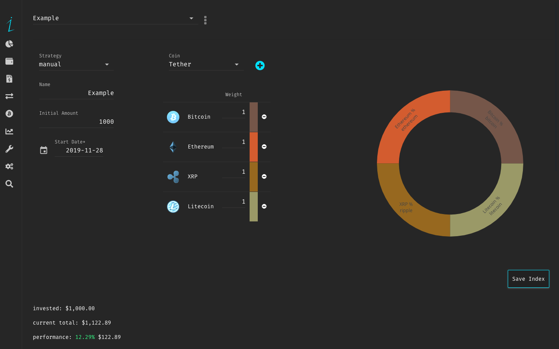Click the XRP segment of donut chart
The width and height of the screenshot is (559, 349).
(406, 207)
